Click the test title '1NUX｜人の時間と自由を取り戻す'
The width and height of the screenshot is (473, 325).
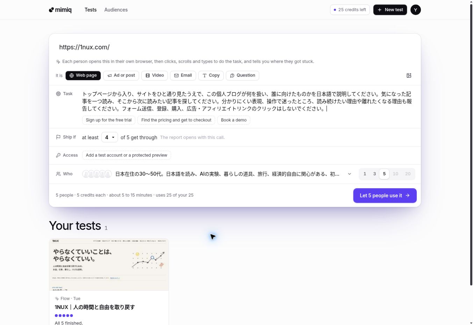pos(95,307)
